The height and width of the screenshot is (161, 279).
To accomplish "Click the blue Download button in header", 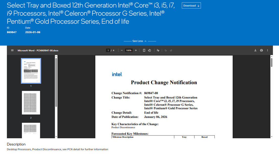I will pyautogui.click(x=191, y=6).
